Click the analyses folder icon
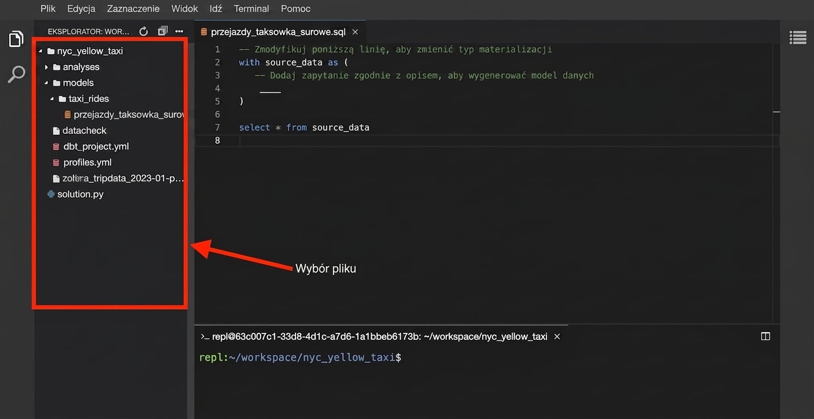This screenshot has height=419, width=814. point(57,67)
